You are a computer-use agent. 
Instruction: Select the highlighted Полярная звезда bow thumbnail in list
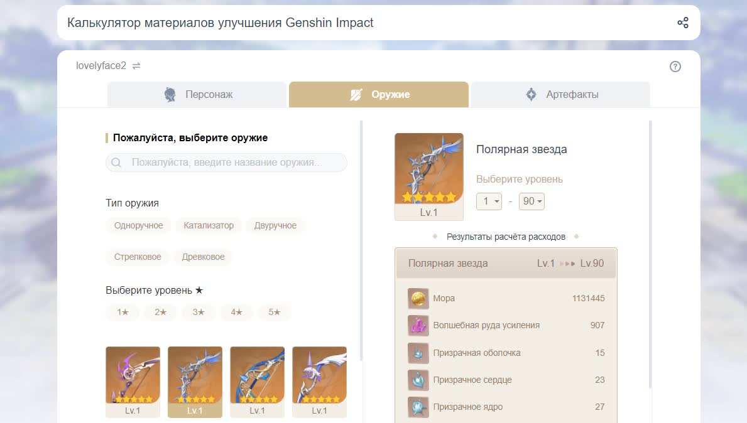195,382
